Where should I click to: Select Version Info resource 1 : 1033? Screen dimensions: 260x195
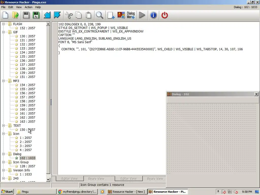[x=26, y=174]
